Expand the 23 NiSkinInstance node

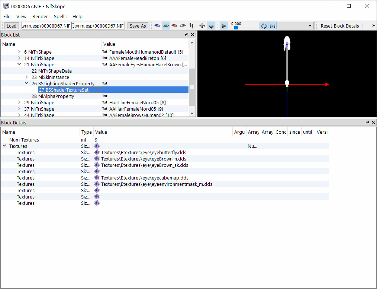(x=27, y=77)
